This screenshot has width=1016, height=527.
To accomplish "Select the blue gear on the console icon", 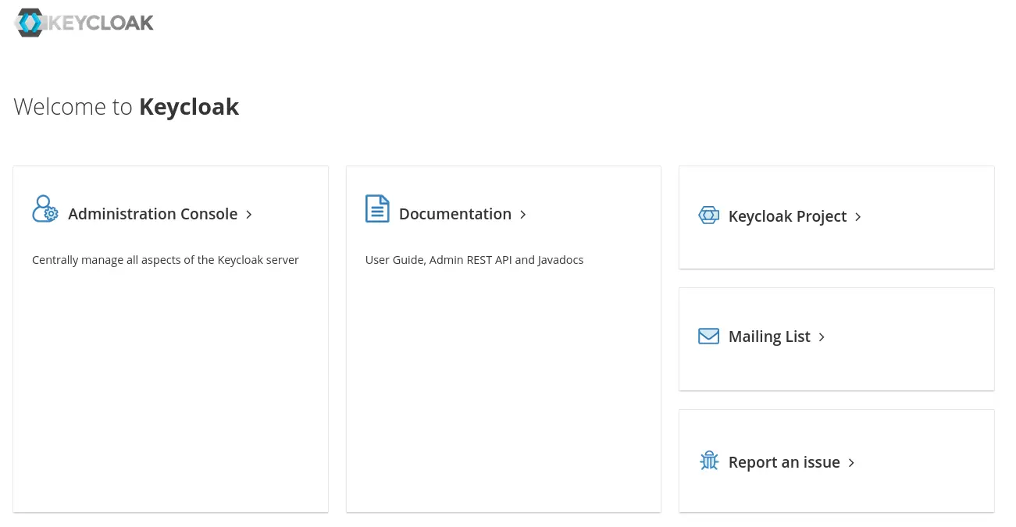I will [52, 215].
